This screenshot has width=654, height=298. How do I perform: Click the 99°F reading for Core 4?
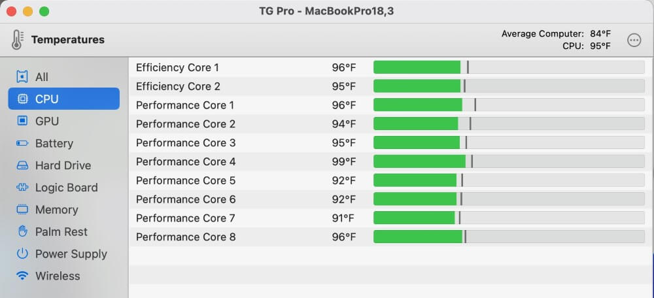coord(344,161)
